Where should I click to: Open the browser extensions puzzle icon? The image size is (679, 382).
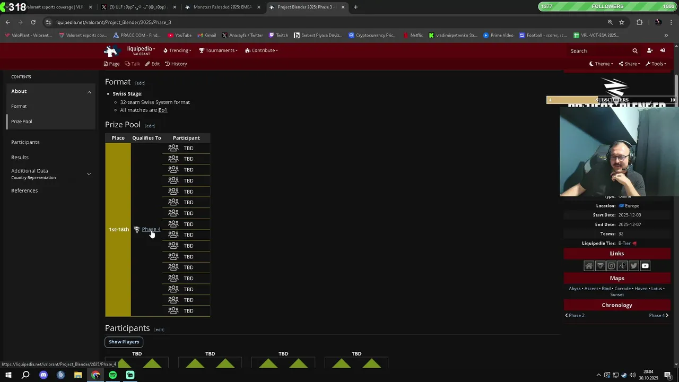pos(639,22)
